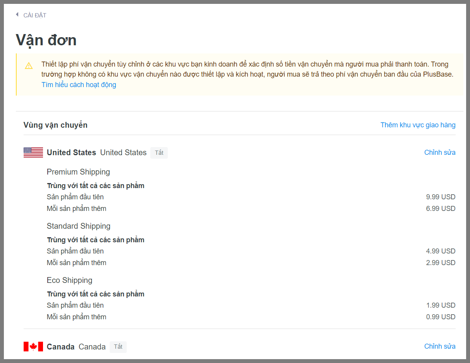Click the 0.99 USD price

(441, 317)
